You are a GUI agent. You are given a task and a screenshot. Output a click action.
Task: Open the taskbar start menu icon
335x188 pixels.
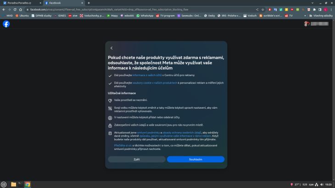[4, 184]
